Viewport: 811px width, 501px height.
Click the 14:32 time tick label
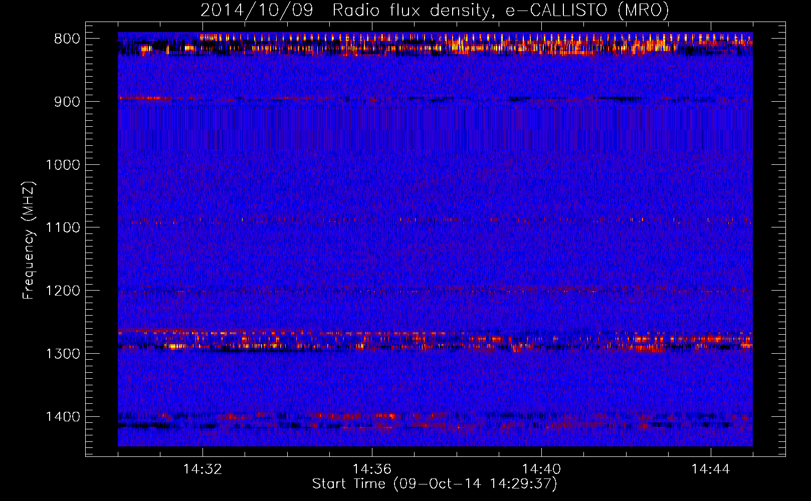pos(202,469)
